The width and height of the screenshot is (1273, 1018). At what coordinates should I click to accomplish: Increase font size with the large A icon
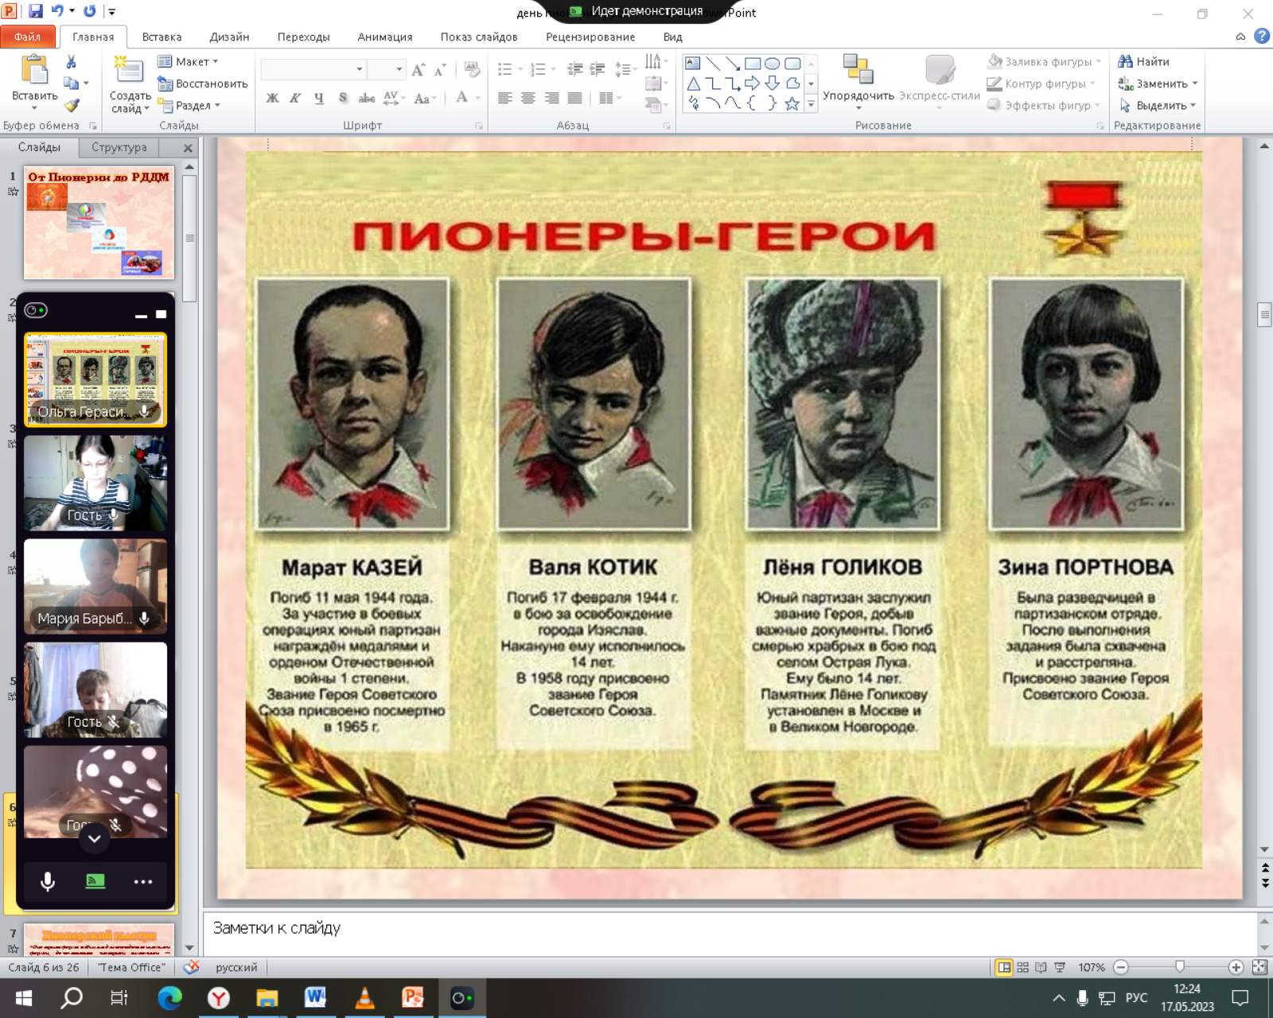[x=418, y=70]
